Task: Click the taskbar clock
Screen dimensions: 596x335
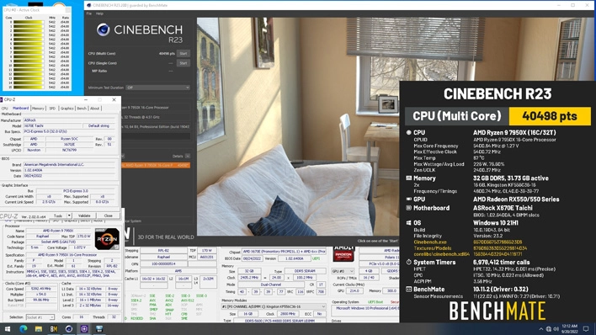Action: pos(569,329)
